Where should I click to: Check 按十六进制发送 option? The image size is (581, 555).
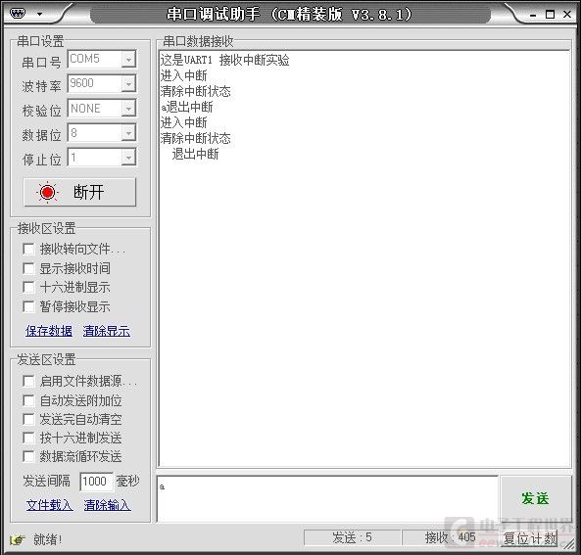pos(28,438)
